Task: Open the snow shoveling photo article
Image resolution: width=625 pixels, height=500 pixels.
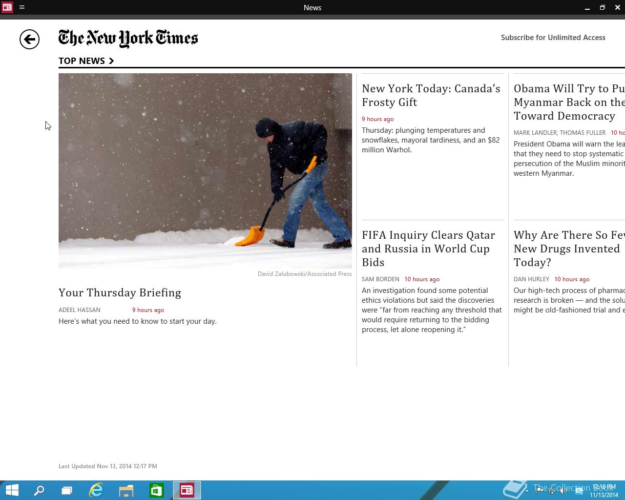Action: pos(205,171)
